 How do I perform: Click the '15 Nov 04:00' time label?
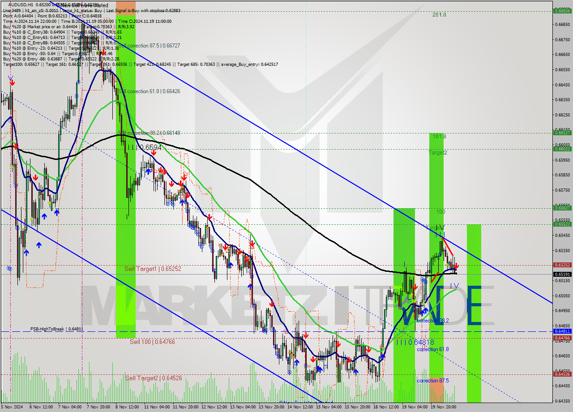(x=329, y=407)
